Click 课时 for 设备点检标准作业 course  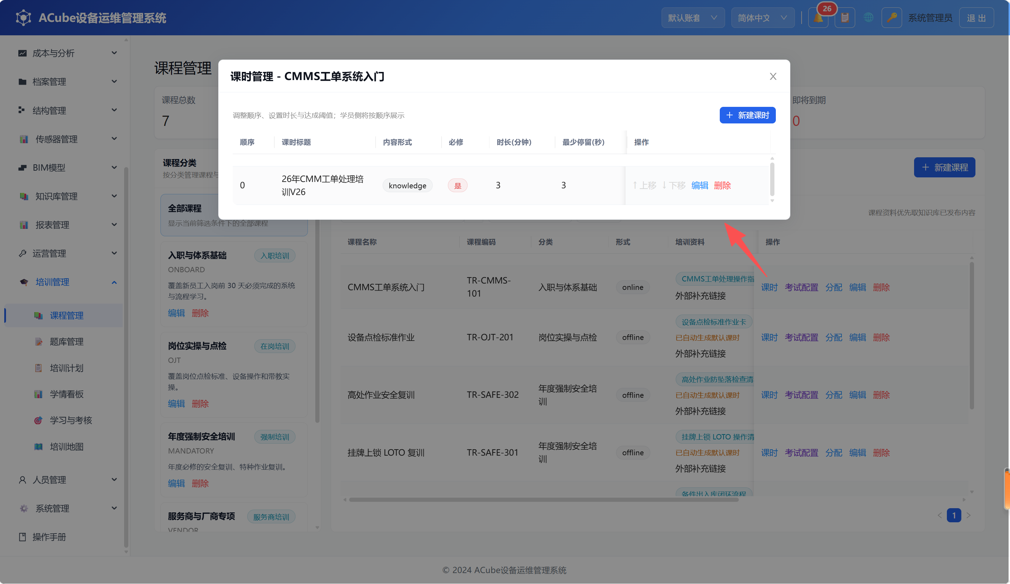coord(769,337)
